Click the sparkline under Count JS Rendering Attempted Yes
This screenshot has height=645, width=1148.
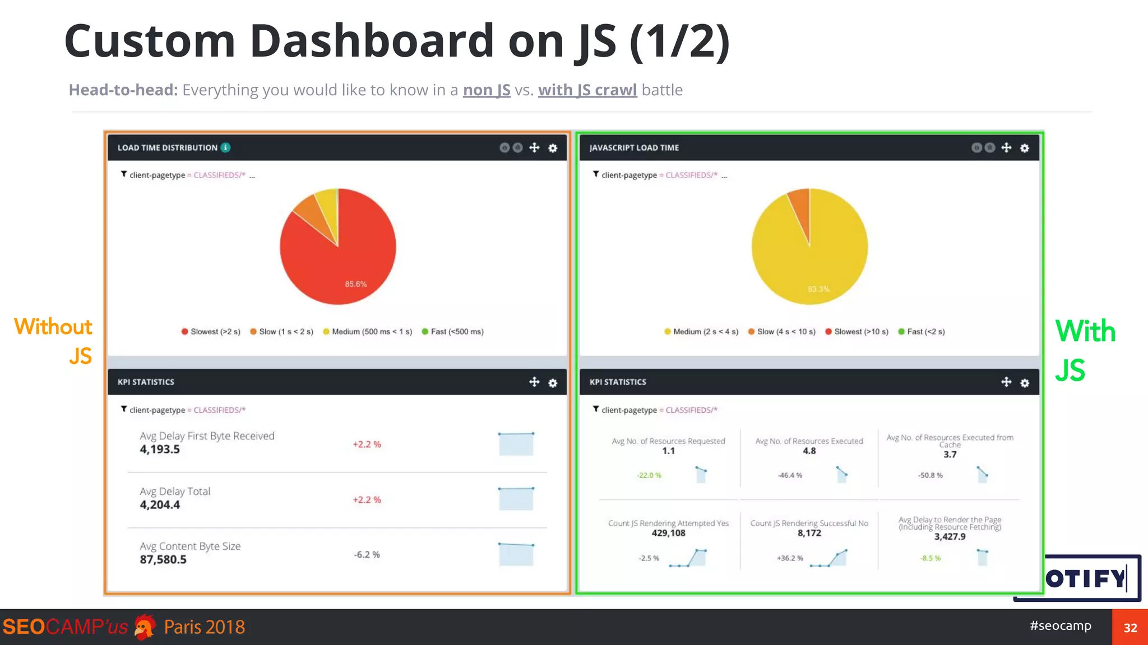pos(688,558)
